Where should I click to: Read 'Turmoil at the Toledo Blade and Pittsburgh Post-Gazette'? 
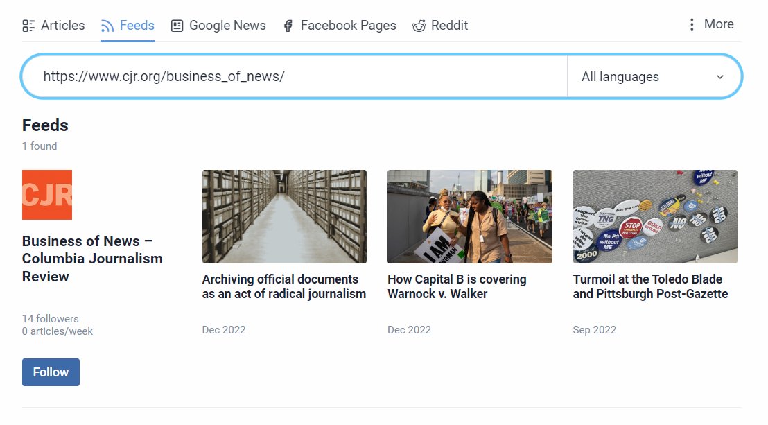(650, 286)
